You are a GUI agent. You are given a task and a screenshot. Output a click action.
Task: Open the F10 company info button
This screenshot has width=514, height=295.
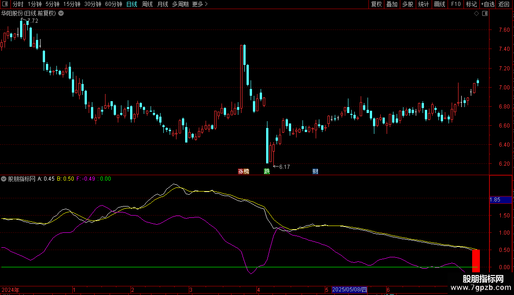click(x=455, y=4)
